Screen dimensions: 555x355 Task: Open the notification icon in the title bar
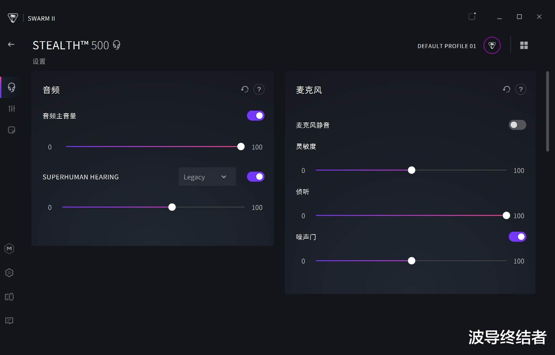tap(472, 16)
